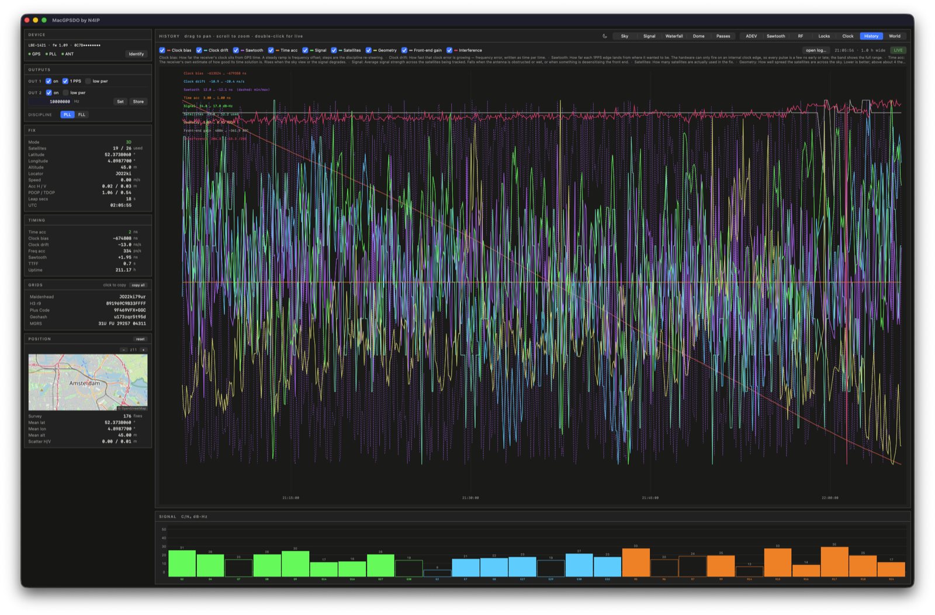This screenshot has width=935, height=615.
Task: Click the 22:00:00 time axis label
Action: pos(830,498)
